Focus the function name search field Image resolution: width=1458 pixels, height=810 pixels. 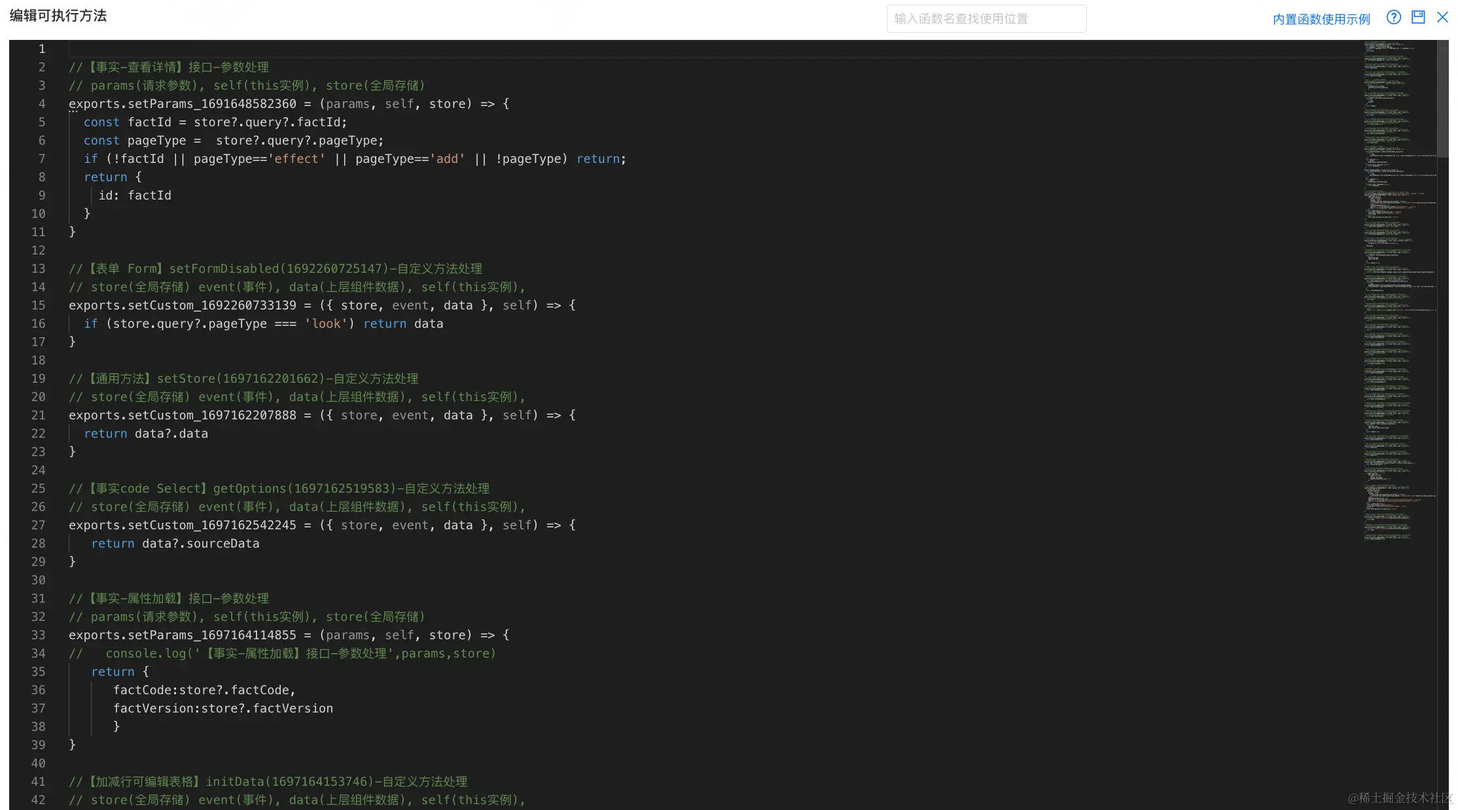(986, 18)
